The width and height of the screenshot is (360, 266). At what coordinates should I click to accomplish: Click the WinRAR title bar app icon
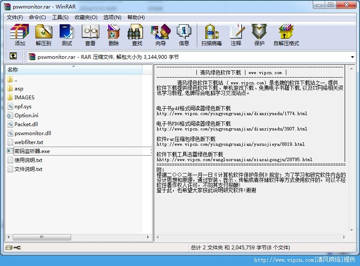tap(7, 7)
